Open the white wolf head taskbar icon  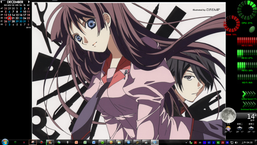(67, 142)
